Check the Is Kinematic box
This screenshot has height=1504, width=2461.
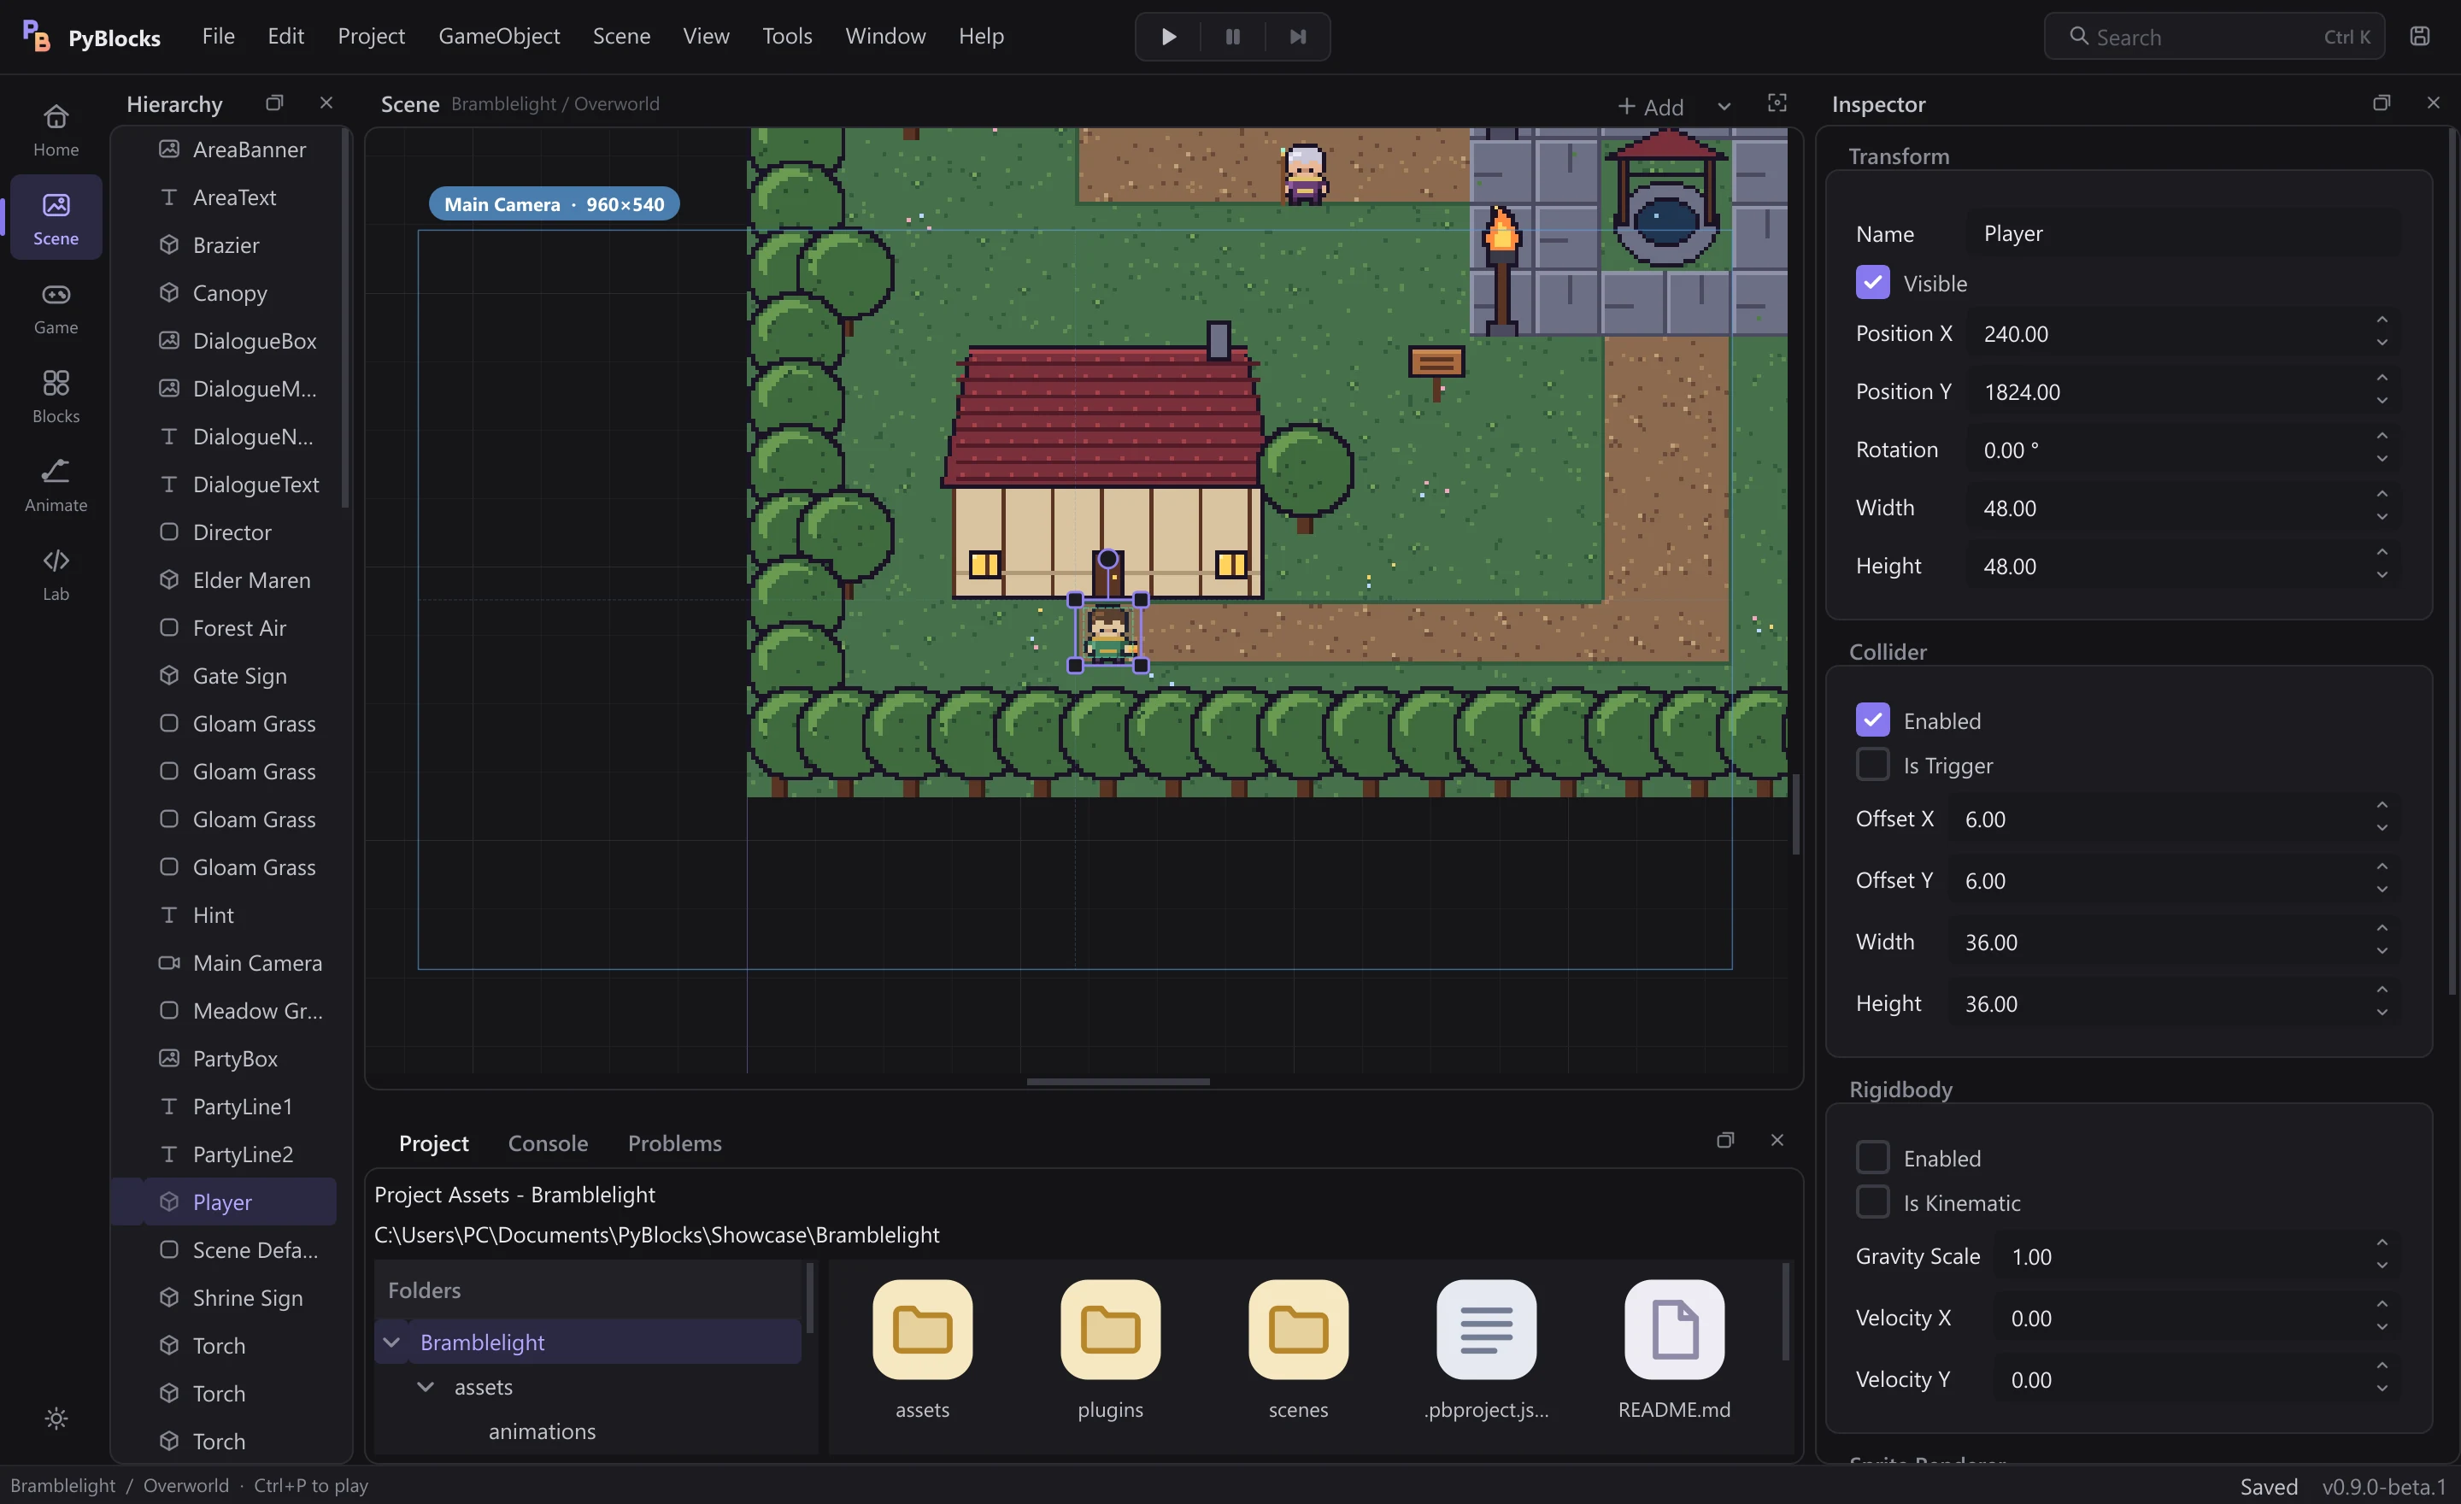(1873, 1202)
